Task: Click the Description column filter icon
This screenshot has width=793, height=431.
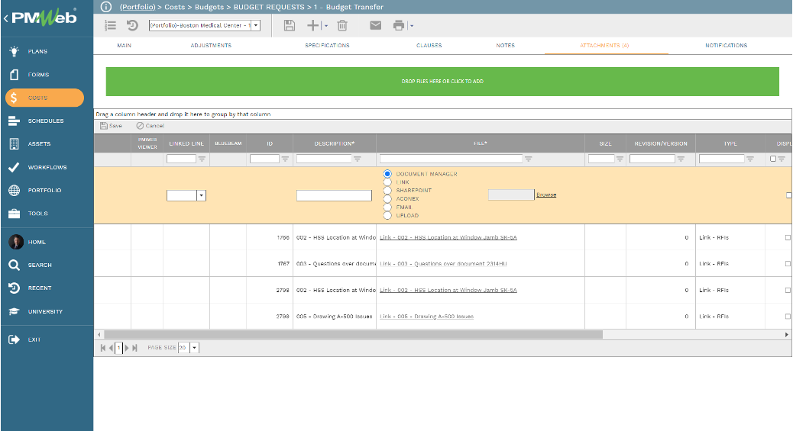Action: click(x=358, y=159)
